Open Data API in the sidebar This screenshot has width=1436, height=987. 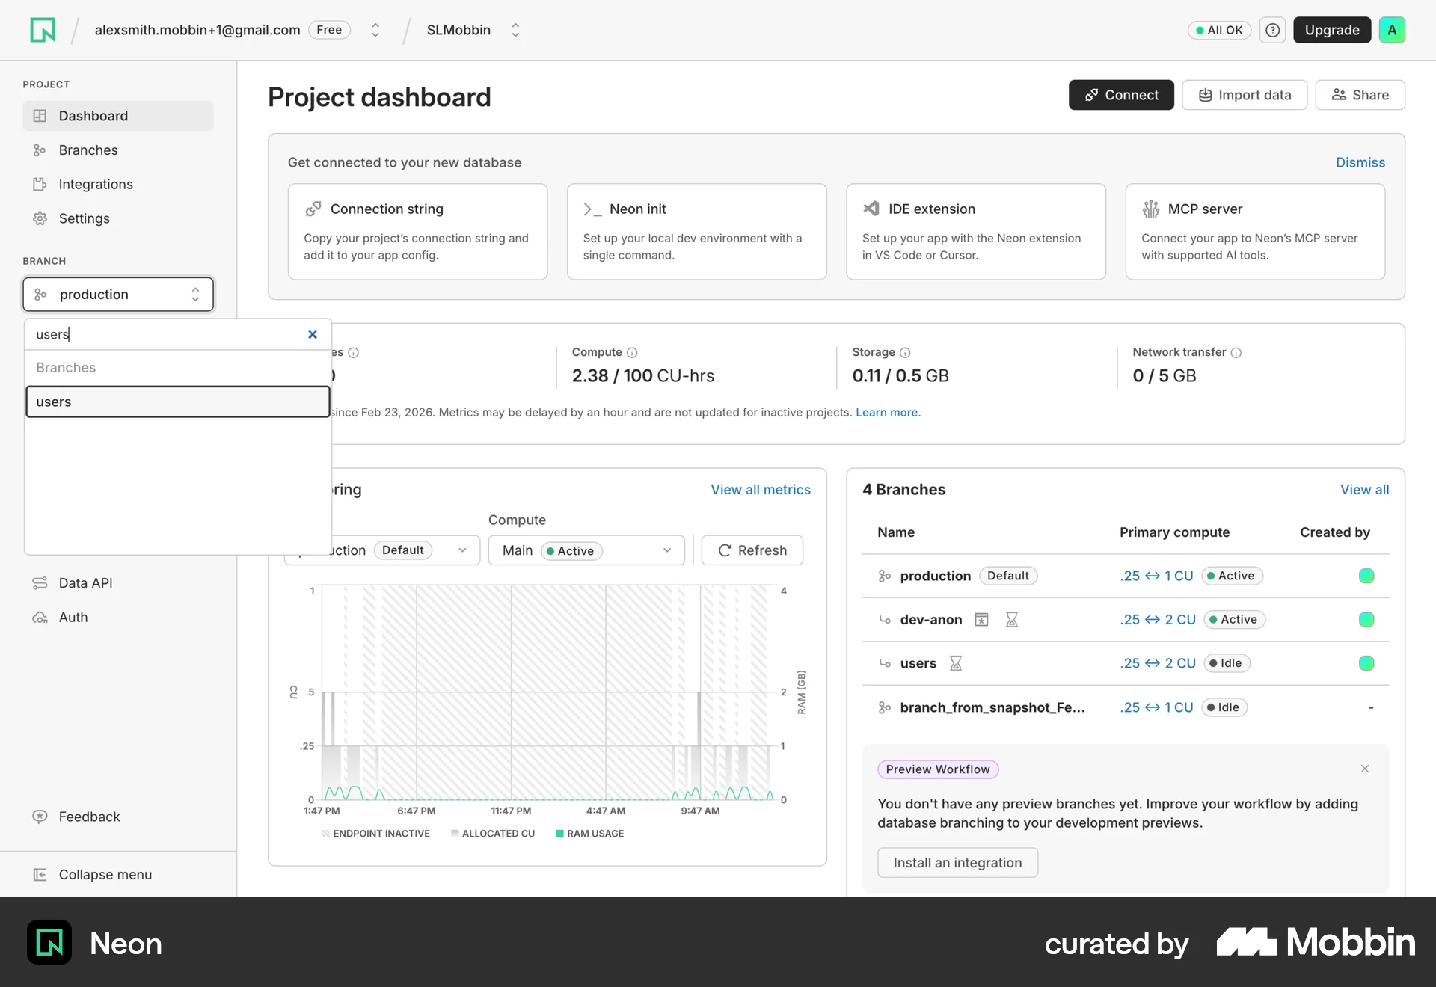coord(118,583)
